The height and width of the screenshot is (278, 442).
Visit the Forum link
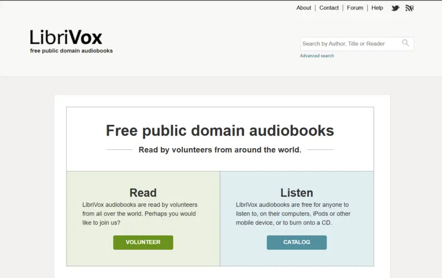coord(355,8)
